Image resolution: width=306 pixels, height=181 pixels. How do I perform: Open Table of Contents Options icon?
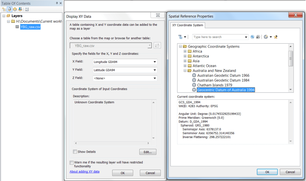(27, 9)
